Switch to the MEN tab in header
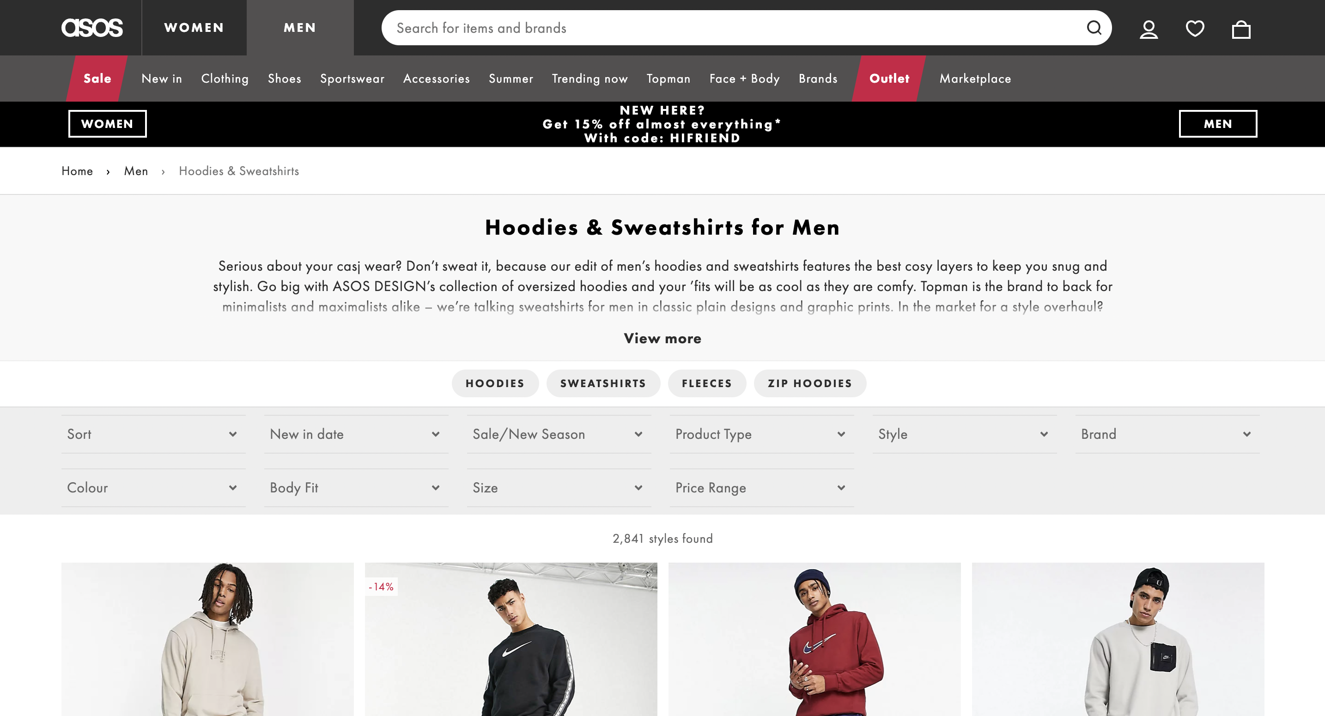The height and width of the screenshot is (716, 1325). (x=300, y=28)
